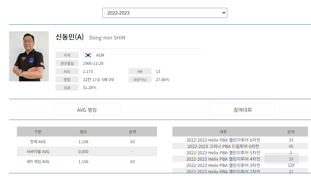
Task: Select the AVG stat badge
Action: tap(67, 71)
